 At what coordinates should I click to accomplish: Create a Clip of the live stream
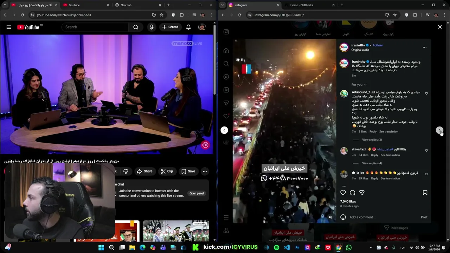click(x=167, y=171)
